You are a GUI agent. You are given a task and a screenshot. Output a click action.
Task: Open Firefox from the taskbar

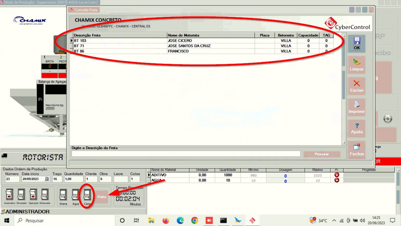[166, 220]
